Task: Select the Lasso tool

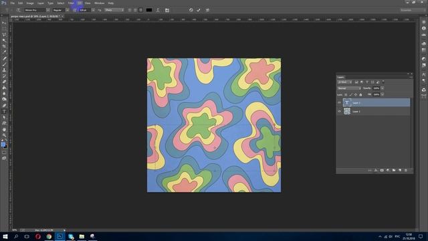Action: pyautogui.click(x=4, y=35)
